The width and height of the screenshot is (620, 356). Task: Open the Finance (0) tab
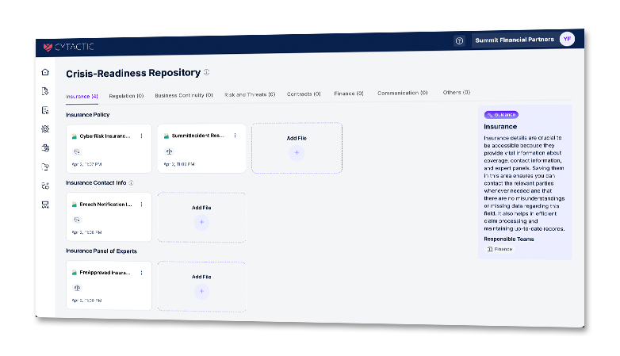[x=349, y=94]
